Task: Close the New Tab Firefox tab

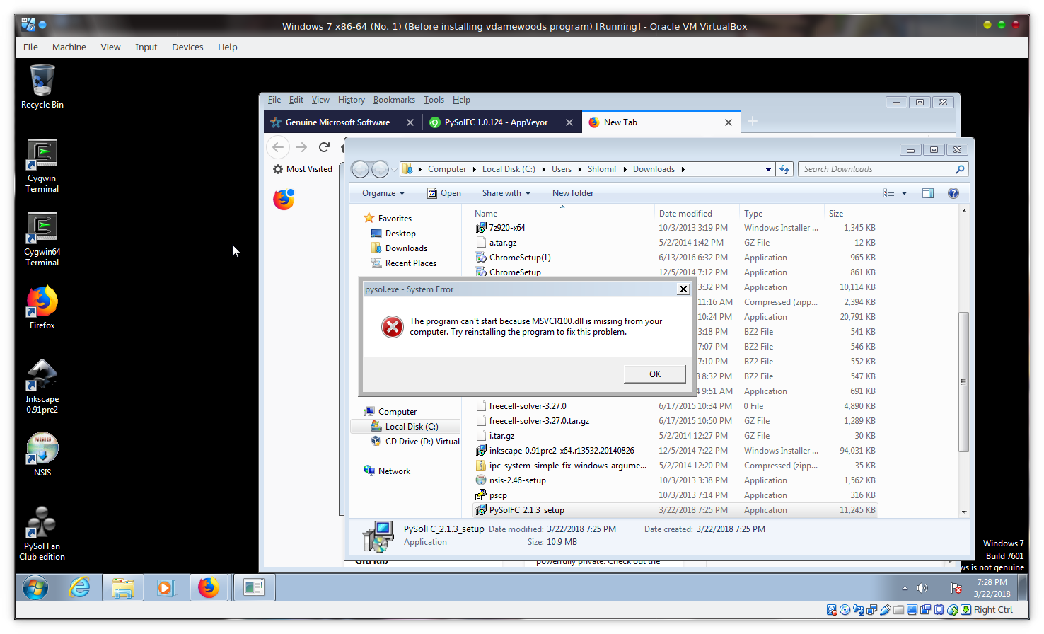Action: point(729,122)
